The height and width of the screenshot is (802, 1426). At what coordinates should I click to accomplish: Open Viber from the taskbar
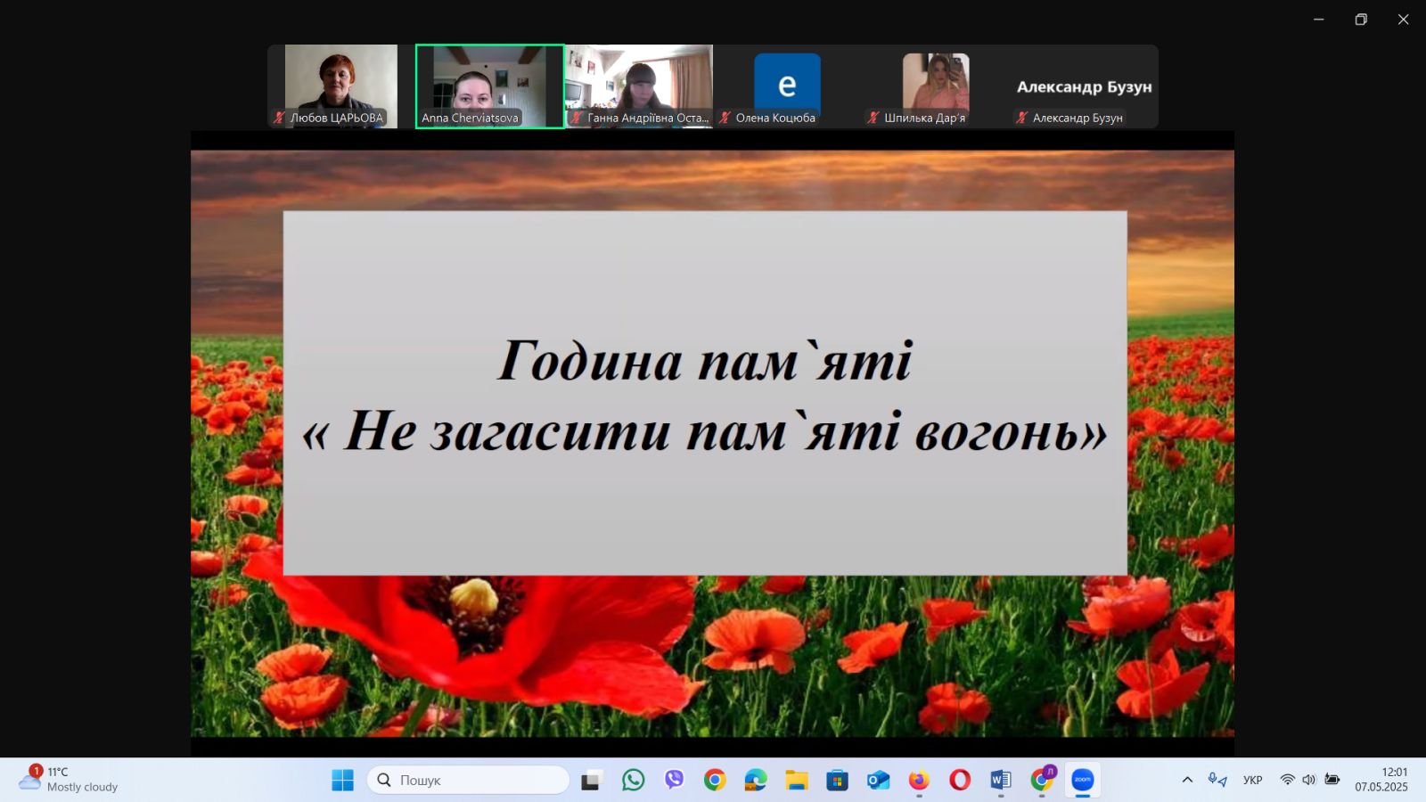pos(674,781)
